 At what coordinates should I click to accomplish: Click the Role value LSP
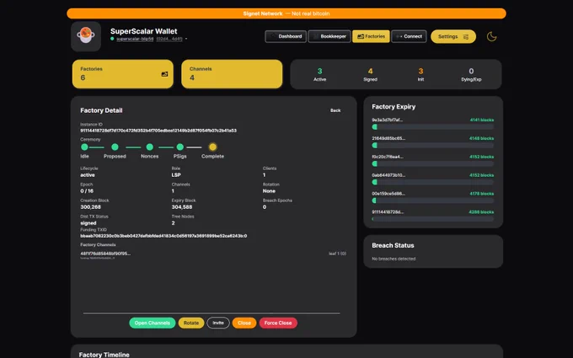(x=176, y=175)
